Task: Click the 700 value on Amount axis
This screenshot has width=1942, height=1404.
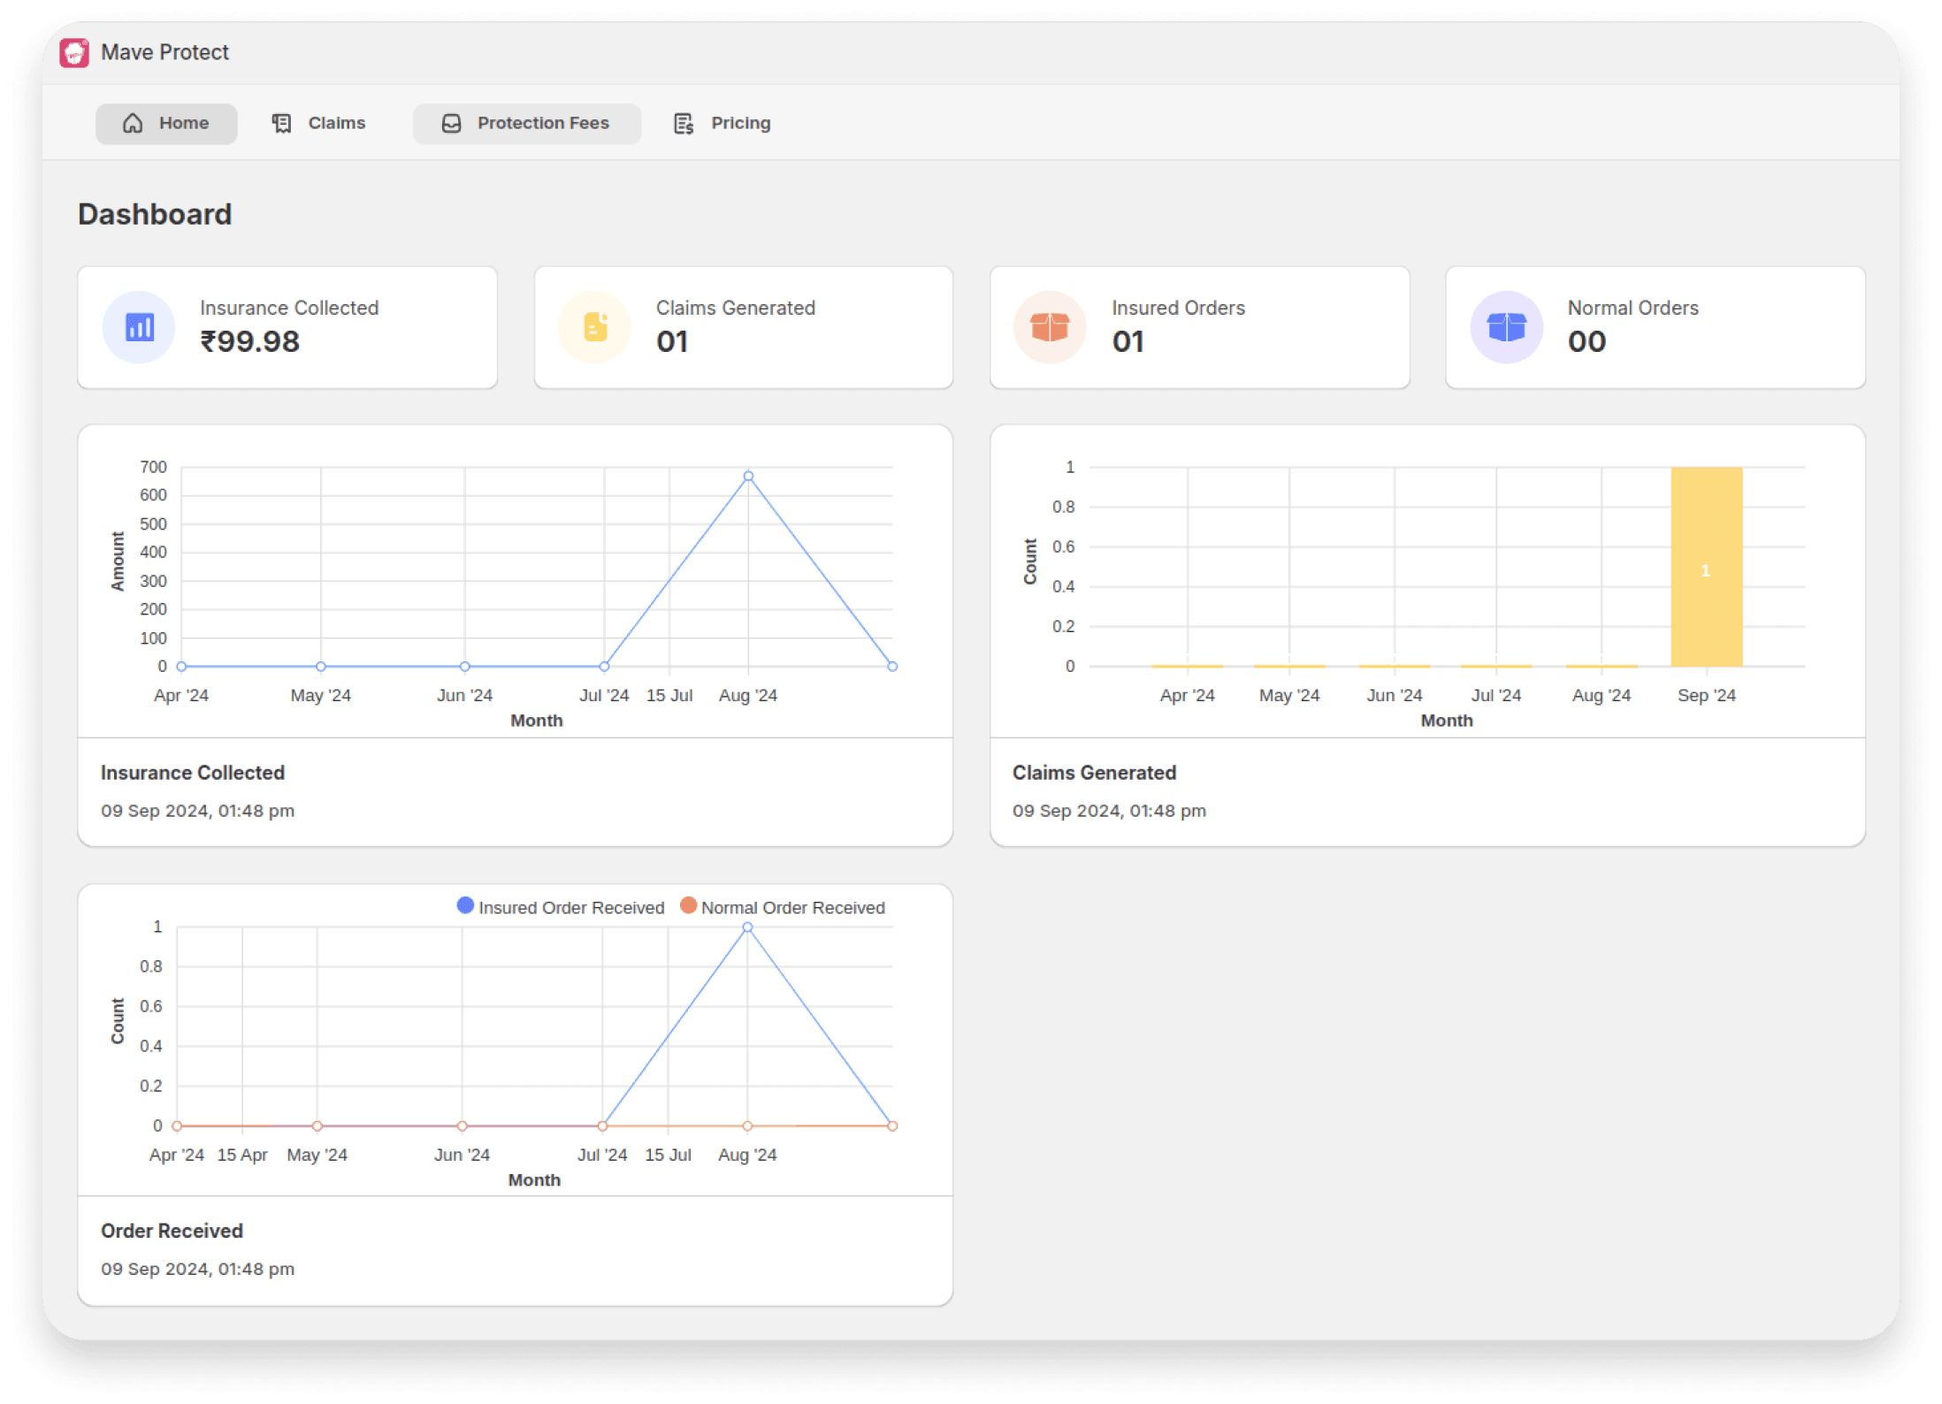Action: coord(153,467)
